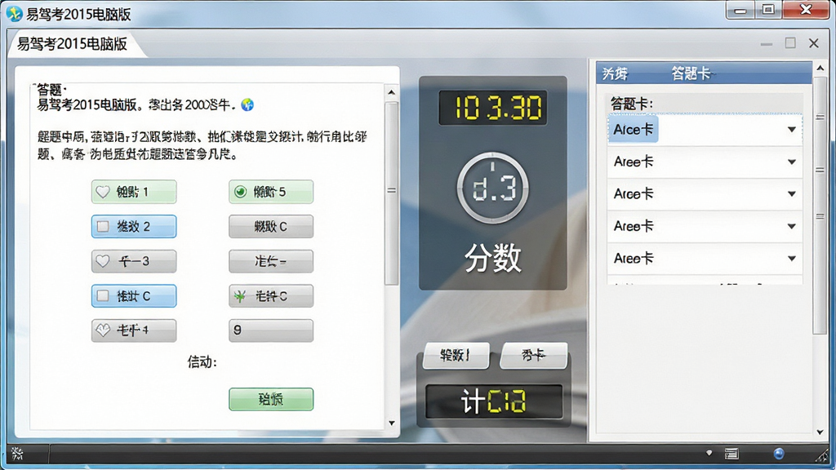Switch to the 答题卡 header tab
The width and height of the screenshot is (836, 470).
[x=691, y=73]
